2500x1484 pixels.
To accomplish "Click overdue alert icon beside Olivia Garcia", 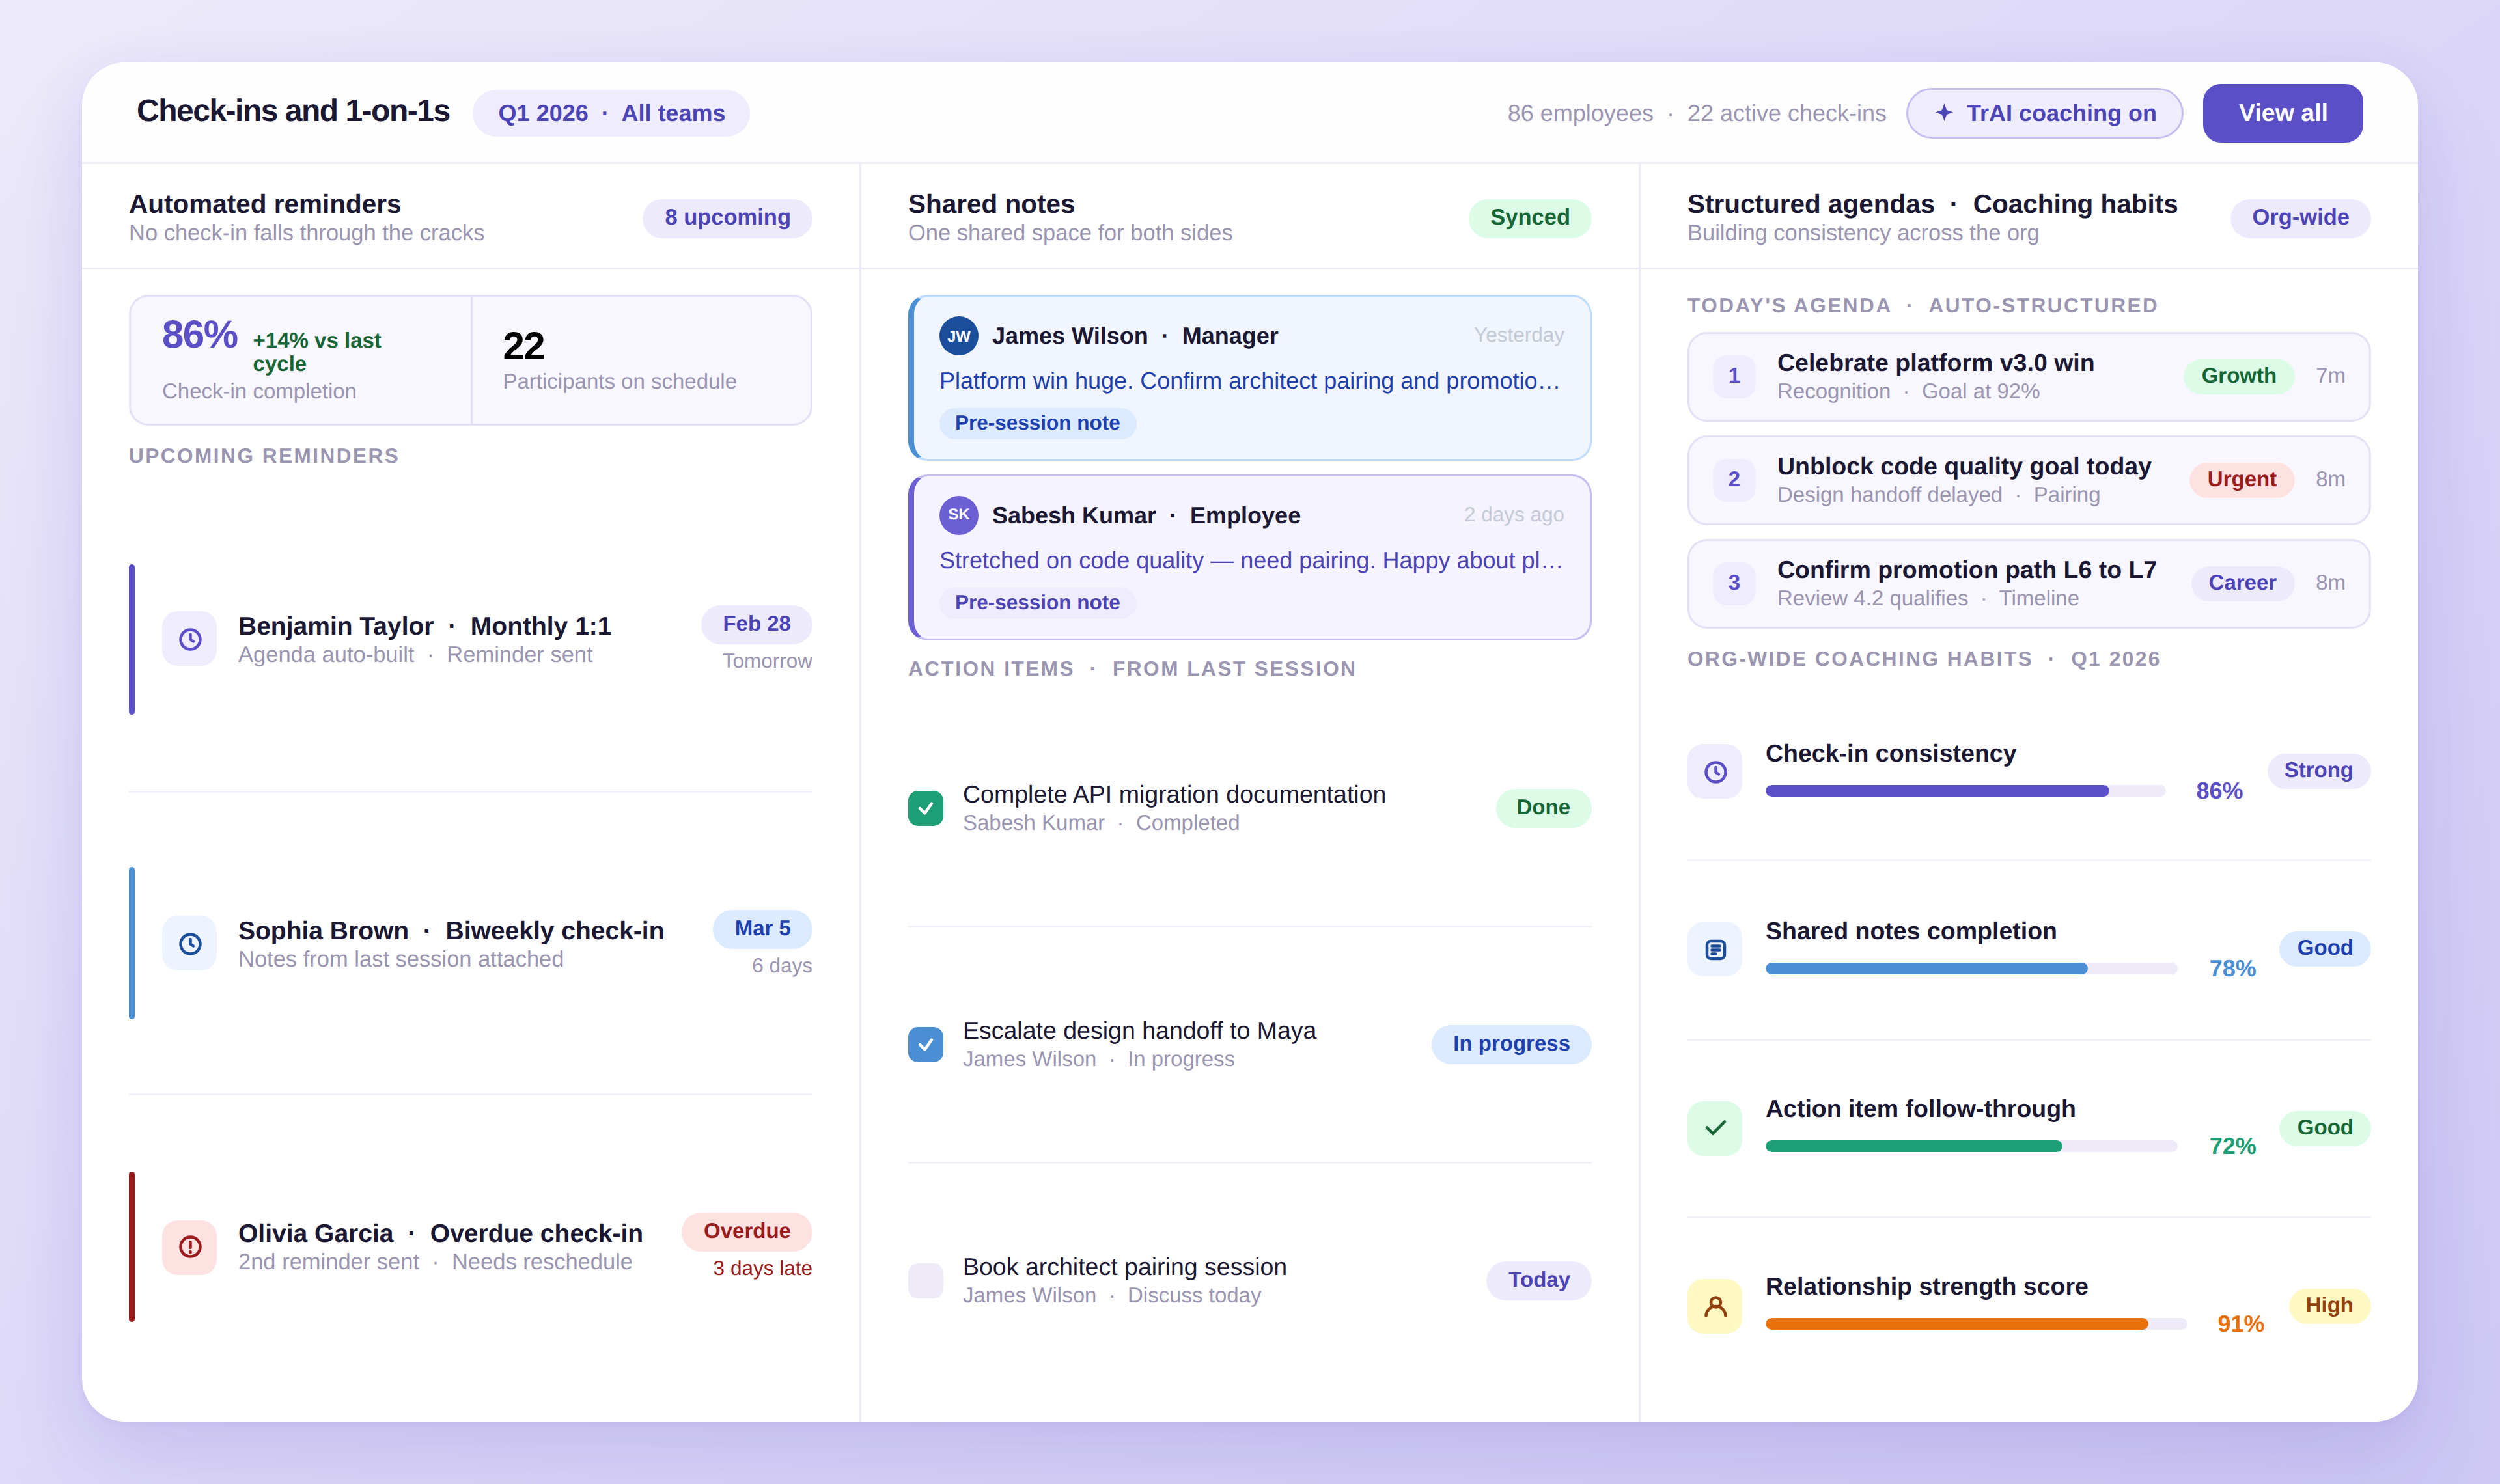I will pos(190,1247).
